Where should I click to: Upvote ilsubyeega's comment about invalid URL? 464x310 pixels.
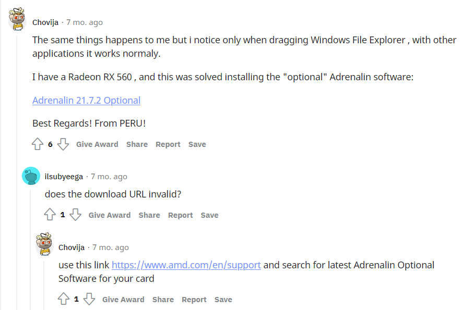50,215
